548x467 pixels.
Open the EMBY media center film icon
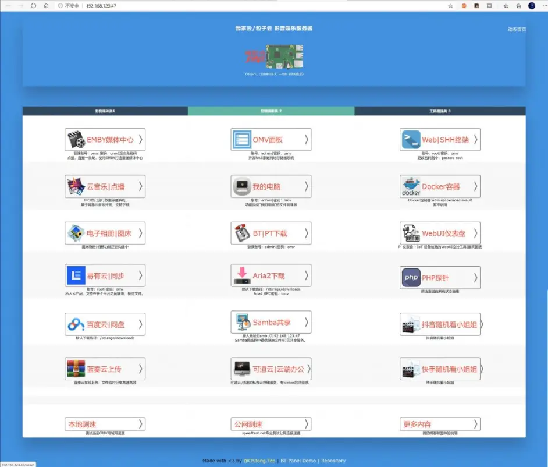click(x=76, y=140)
